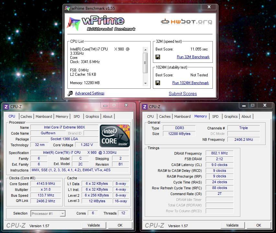Click the Best Score '11.055 sec'
This screenshot has width=276, height=233.
[199, 49]
